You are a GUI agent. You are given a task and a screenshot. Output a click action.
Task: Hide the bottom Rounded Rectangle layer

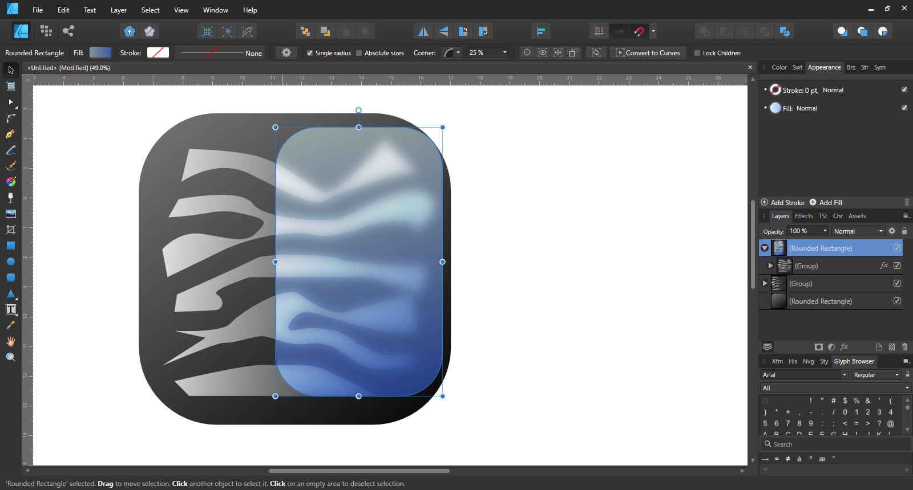click(897, 301)
